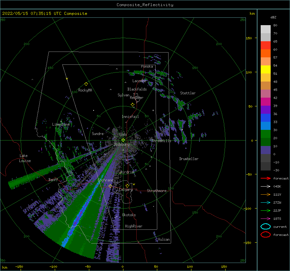This screenshot has height=271, width=290.
Task: Select the cyan 27ZW arrow icon
Action: (266, 203)
